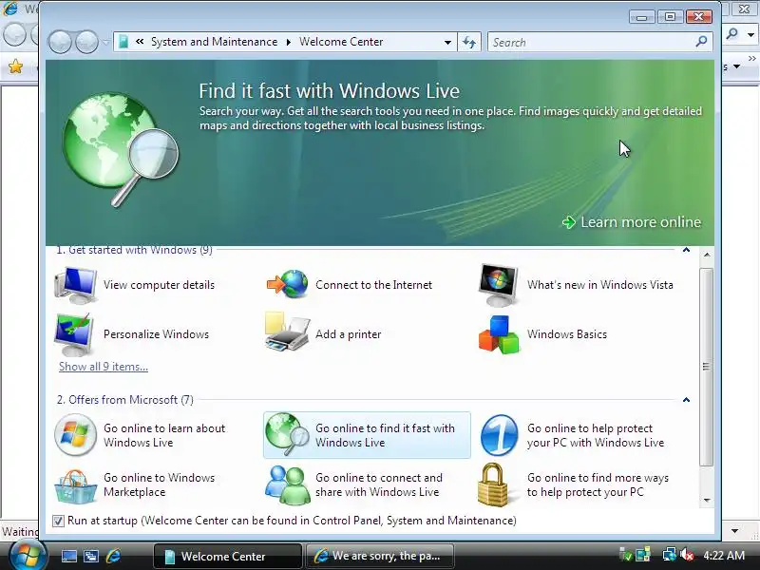Click Go online to find more ways text
The width and height of the screenshot is (760, 570).
(598, 484)
